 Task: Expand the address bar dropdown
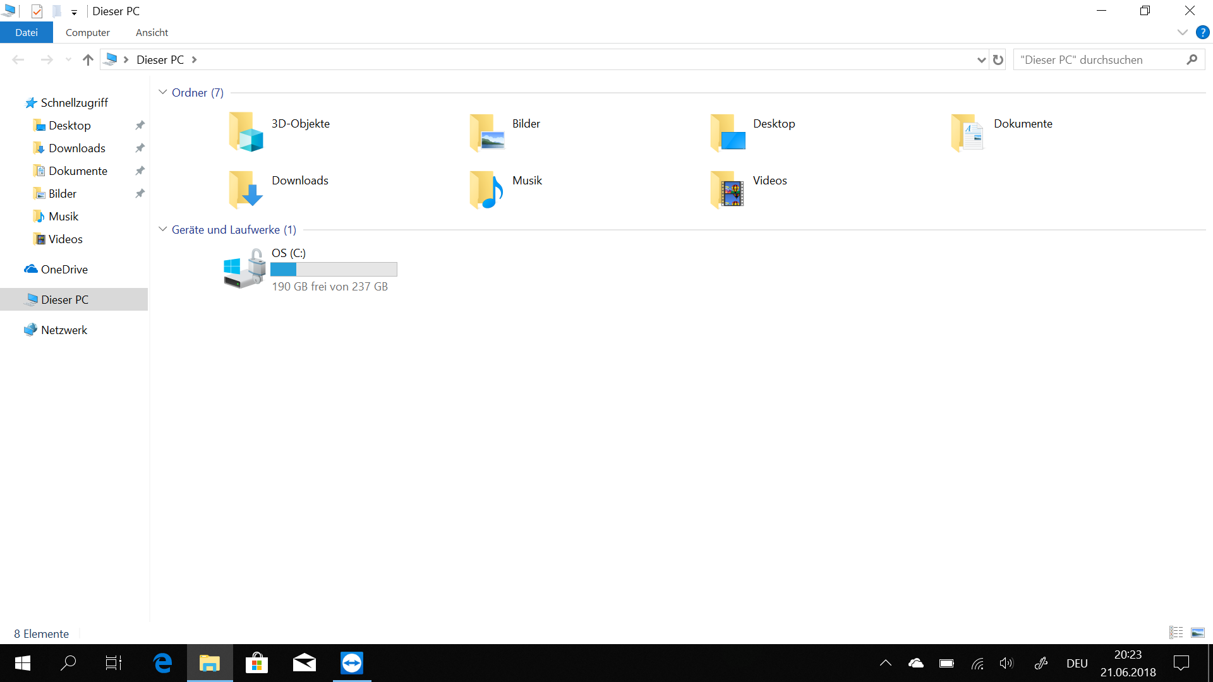tap(981, 59)
